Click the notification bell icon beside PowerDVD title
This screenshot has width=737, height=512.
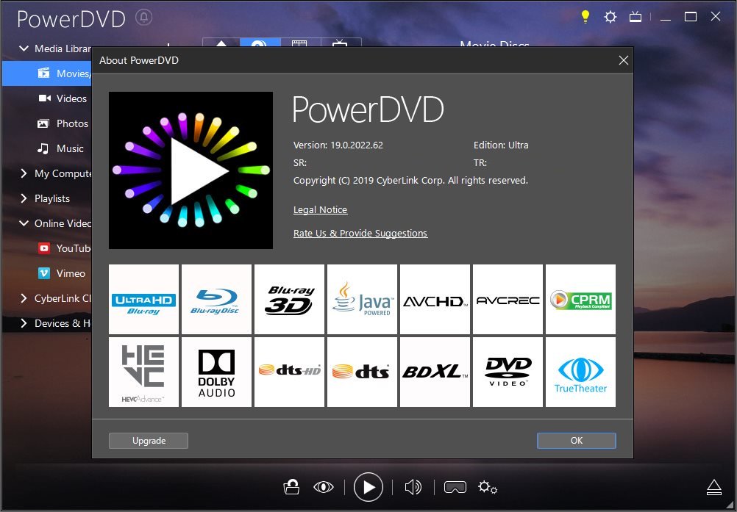(144, 18)
